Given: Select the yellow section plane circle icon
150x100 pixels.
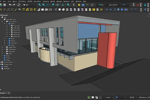Looking at the screenshot, I should [35, 9].
